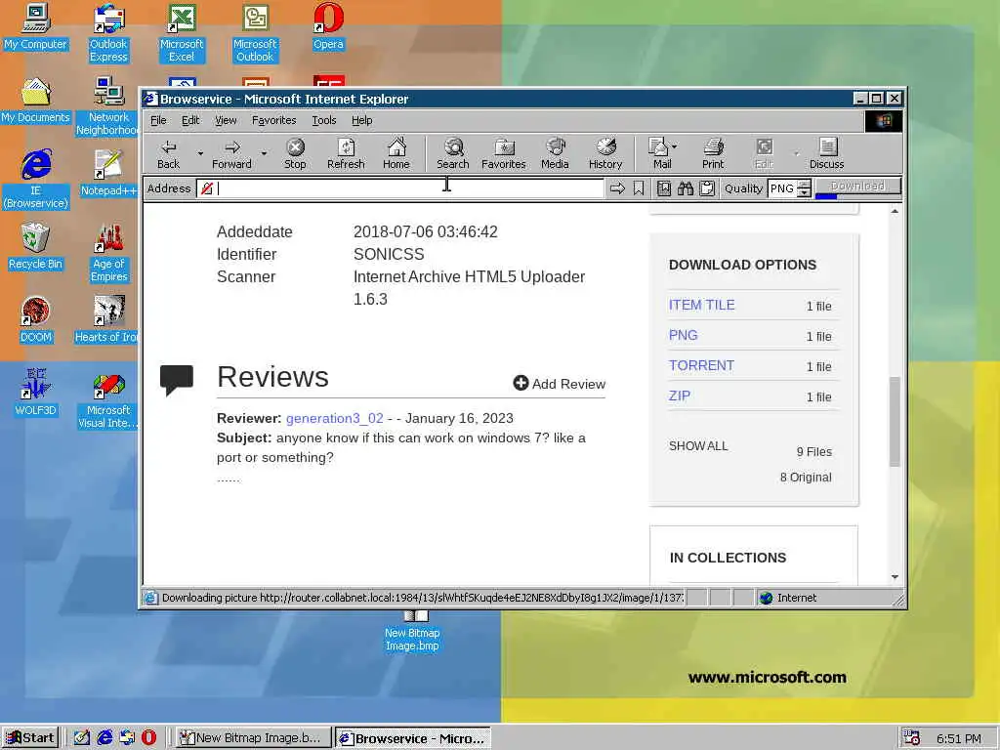The height and width of the screenshot is (750, 1000).
Task: Select the DOOM desktop shortcut
Action: tap(36, 319)
